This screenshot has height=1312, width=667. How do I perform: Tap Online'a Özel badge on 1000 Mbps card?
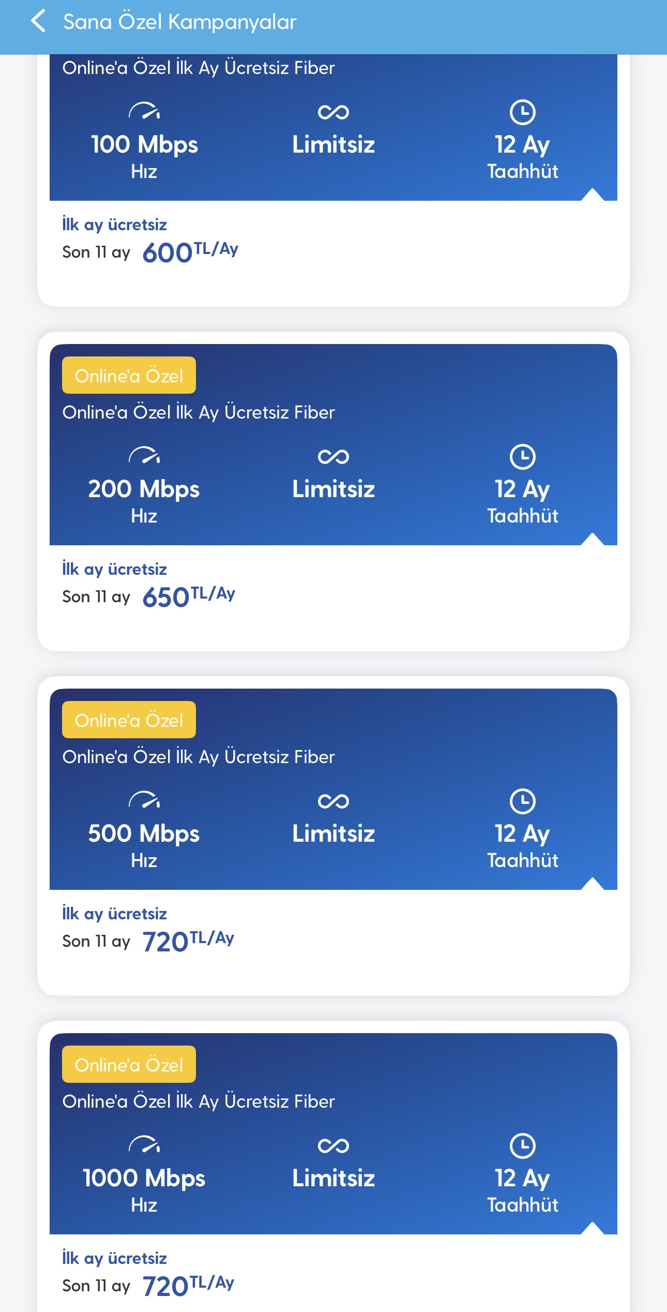pyautogui.click(x=129, y=1065)
